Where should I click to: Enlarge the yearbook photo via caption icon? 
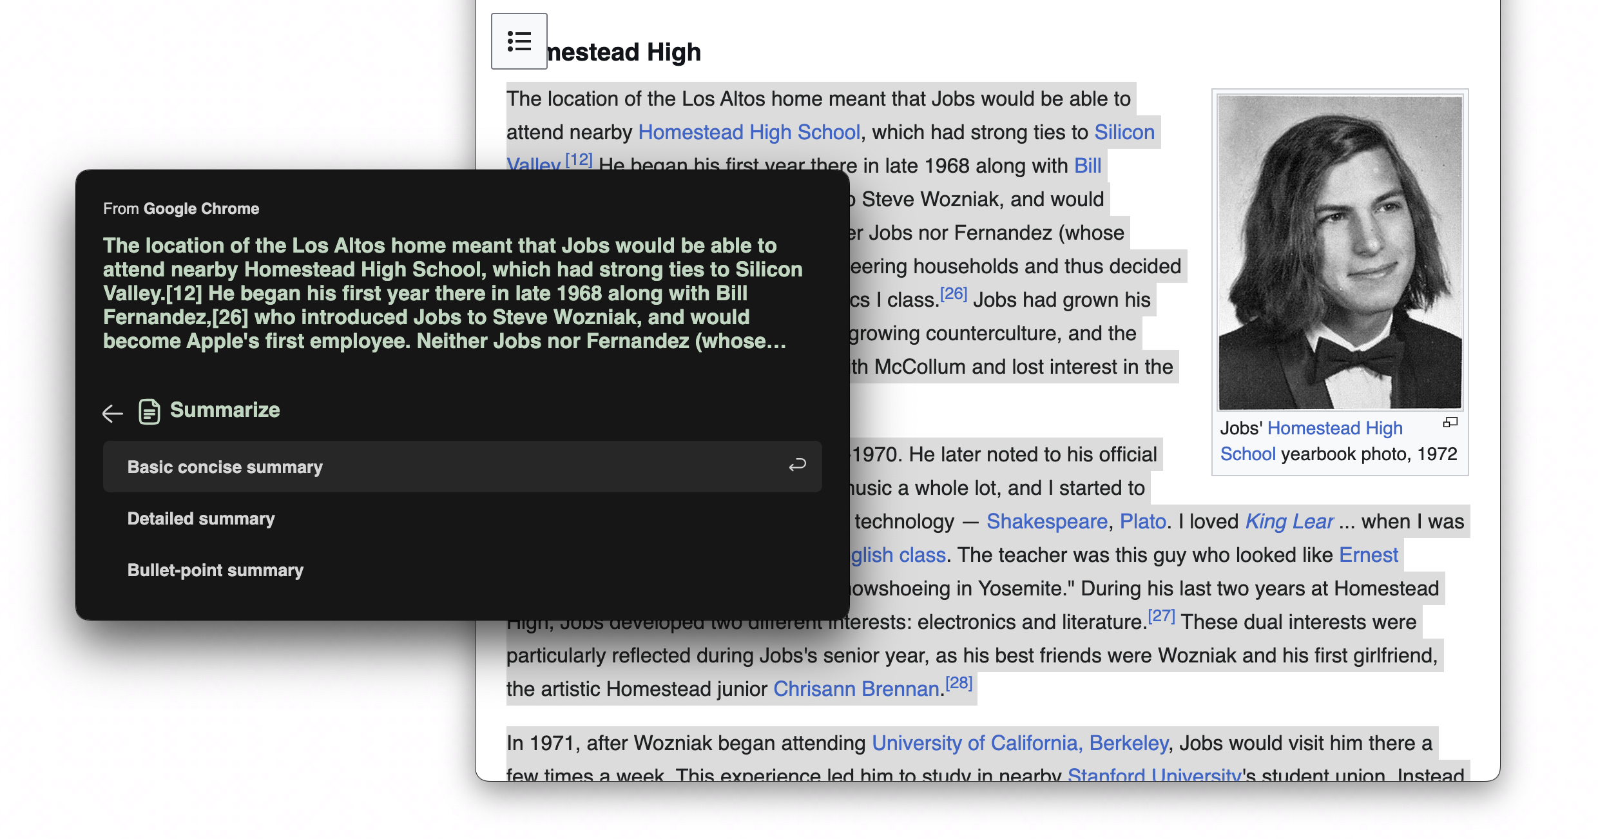1450,423
